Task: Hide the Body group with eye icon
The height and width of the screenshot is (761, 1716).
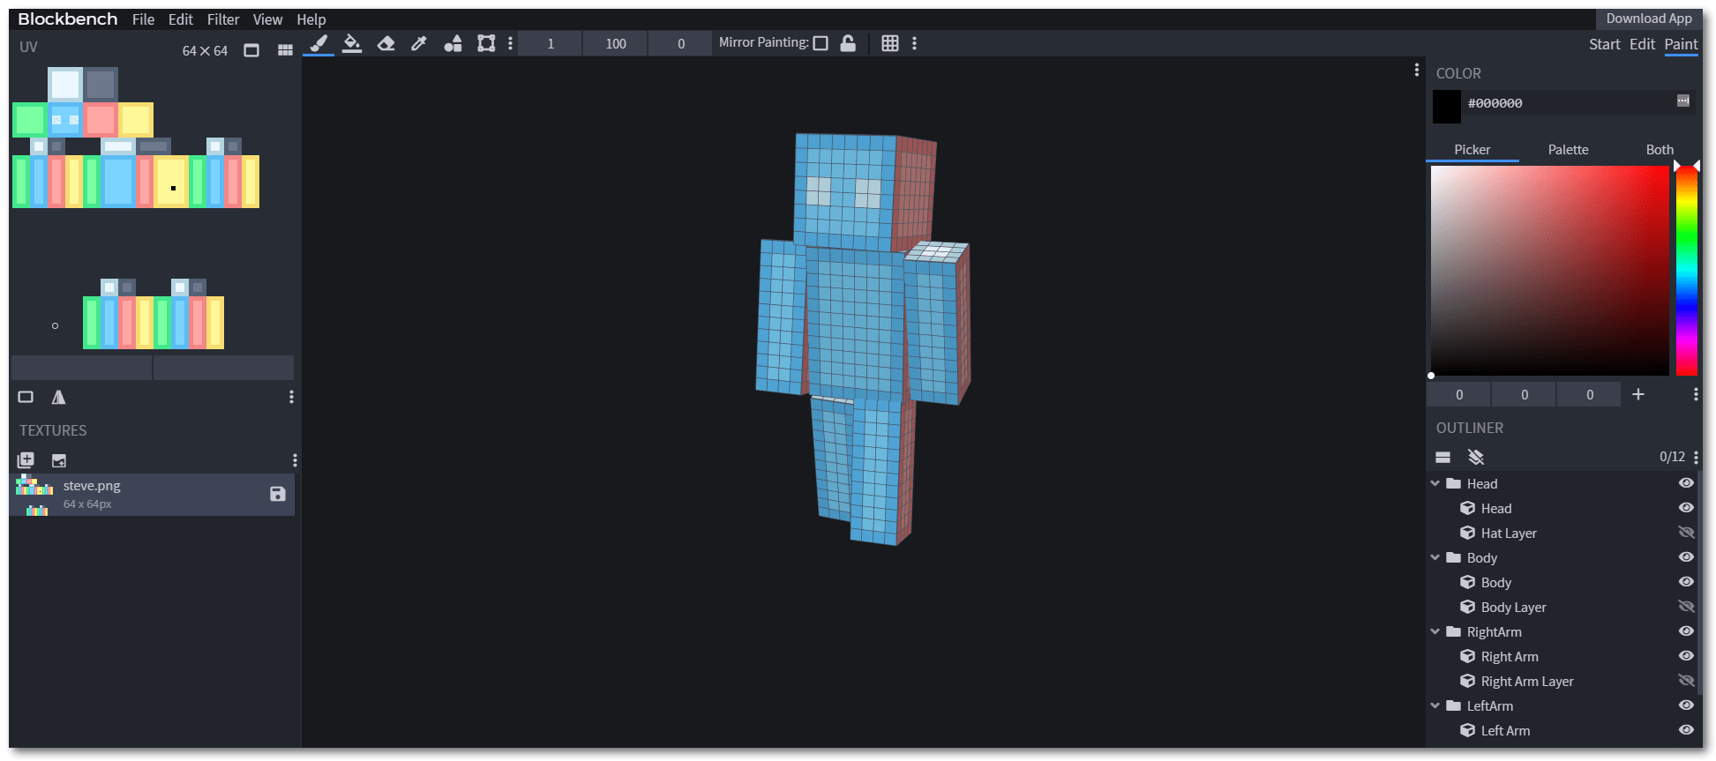Action: [1686, 557]
